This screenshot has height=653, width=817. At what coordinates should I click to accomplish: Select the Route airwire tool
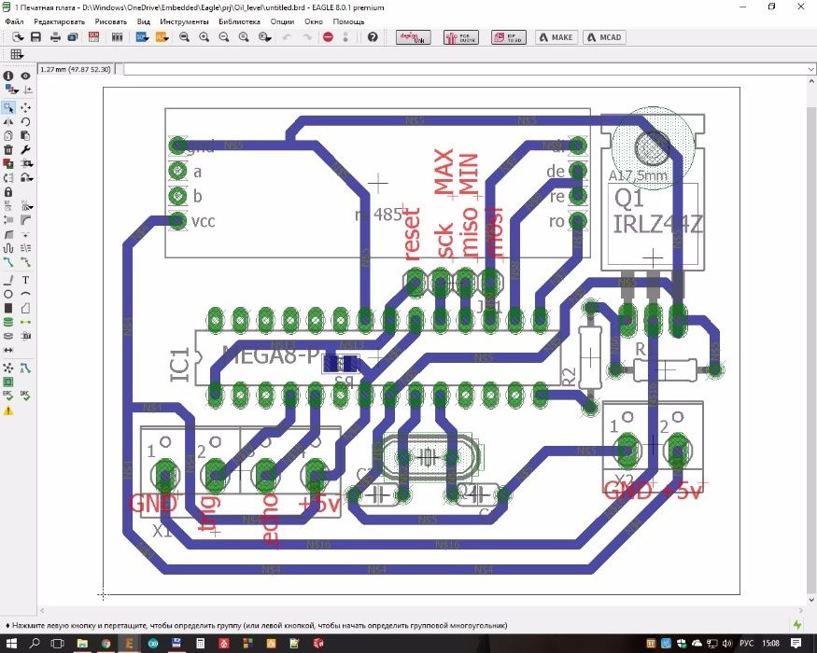click(x=8, y=262)
